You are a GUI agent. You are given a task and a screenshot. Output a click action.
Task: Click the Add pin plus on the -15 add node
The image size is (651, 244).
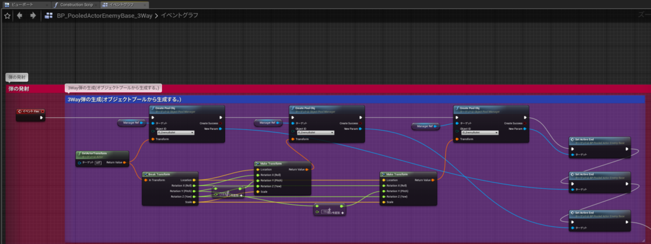[342, 212]
